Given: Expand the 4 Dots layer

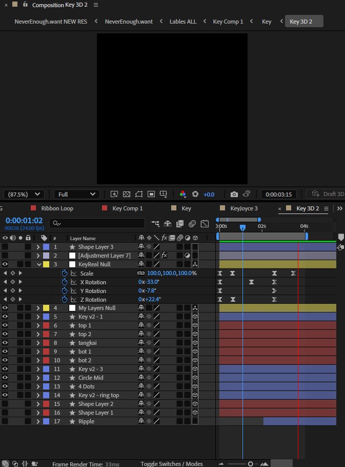Looking at the screenshot, I should pyautogui.click(x=38, y=386).
